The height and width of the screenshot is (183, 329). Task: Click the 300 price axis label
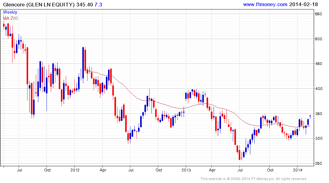click(318, 138)
